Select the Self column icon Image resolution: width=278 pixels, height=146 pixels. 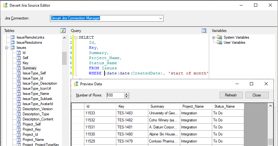tap(19, 58)
